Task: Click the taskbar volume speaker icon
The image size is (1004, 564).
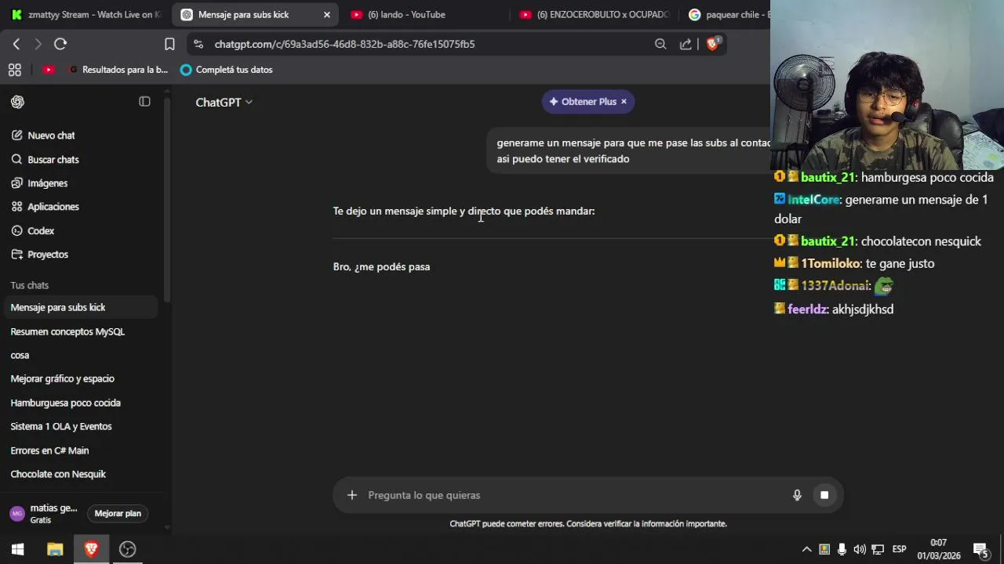Action: (x=860, y=549)
